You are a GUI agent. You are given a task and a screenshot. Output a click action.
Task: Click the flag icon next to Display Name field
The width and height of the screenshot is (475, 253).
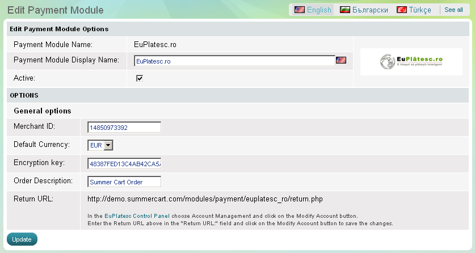(x=341, y=61)
